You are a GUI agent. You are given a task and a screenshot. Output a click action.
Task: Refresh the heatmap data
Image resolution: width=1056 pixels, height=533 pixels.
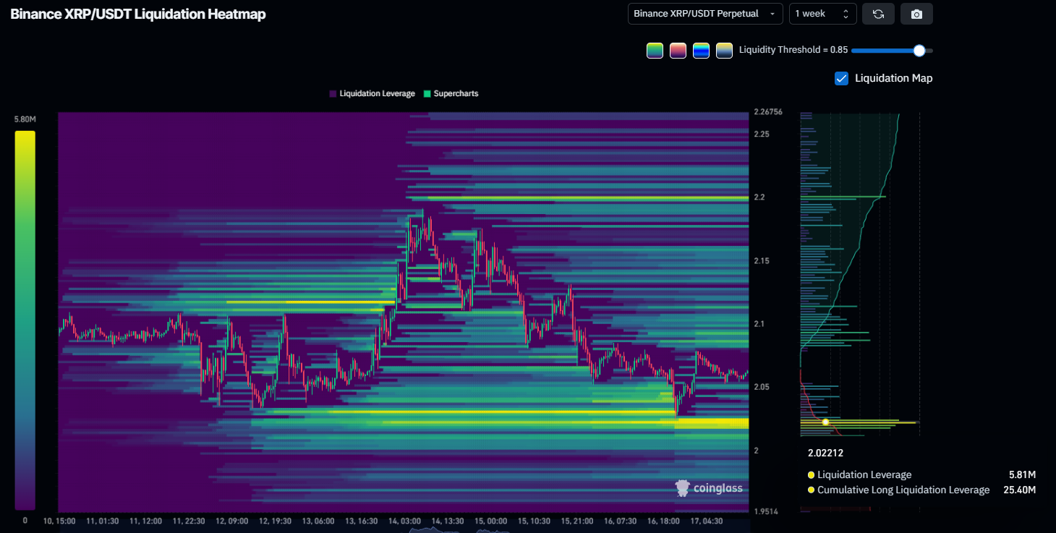coord(878,13)
